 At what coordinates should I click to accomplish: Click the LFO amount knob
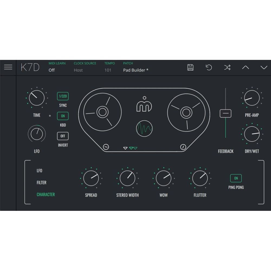[37, 134]
